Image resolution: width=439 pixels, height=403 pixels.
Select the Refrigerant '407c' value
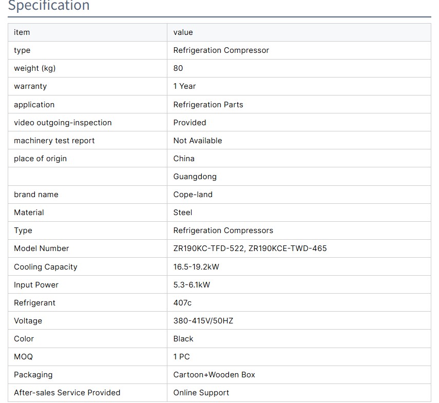(182, 303)
